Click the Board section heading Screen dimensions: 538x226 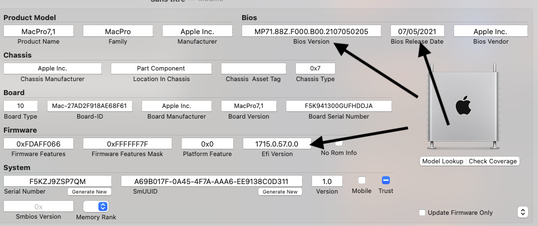point(14,92)
